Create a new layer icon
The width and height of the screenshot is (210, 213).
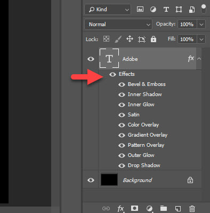tap(178, 208)
